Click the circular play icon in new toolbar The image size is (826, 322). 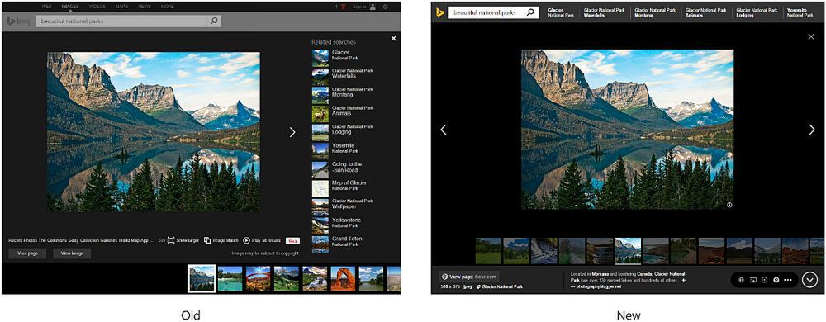click(764, 280)
